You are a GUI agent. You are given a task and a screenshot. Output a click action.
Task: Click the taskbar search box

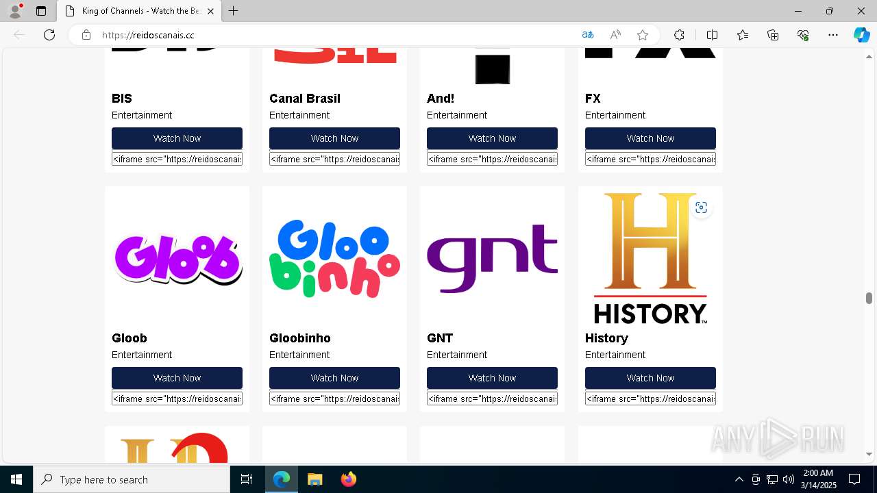point(132,479)
